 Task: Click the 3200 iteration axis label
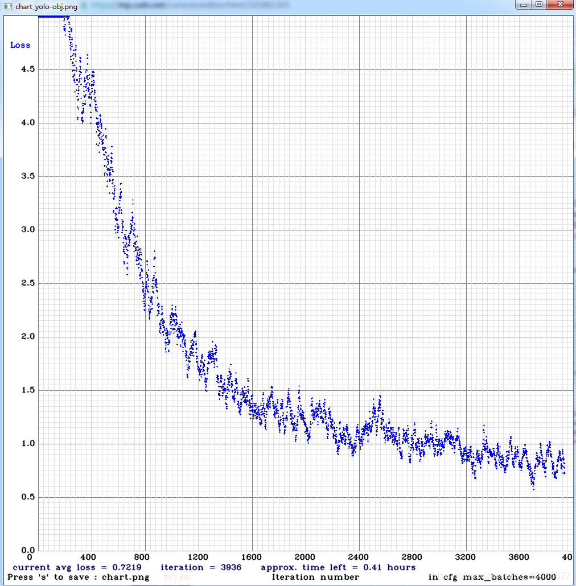pos(465,557)
